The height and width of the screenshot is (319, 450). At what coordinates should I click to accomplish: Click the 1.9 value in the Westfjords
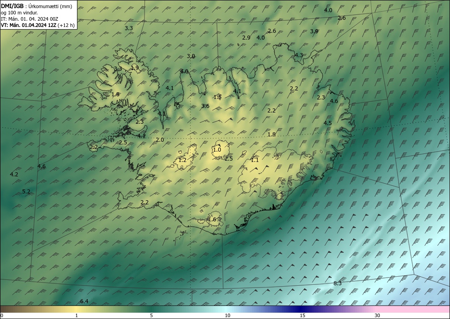[x=135, y=68]
